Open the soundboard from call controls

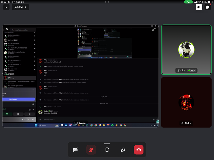[x=123, y=150]
